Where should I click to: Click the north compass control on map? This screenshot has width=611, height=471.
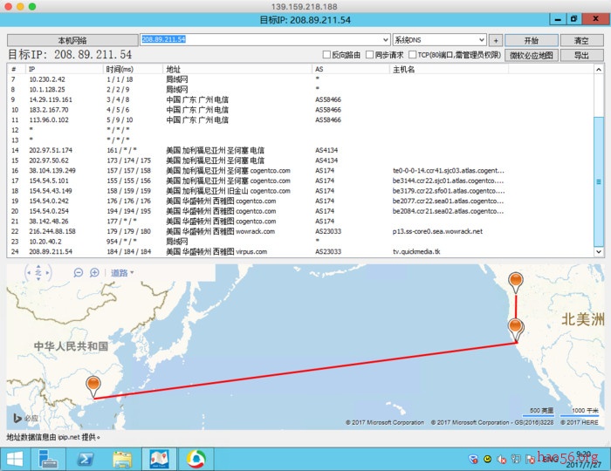pyautogui.click(x=39, y=273)
